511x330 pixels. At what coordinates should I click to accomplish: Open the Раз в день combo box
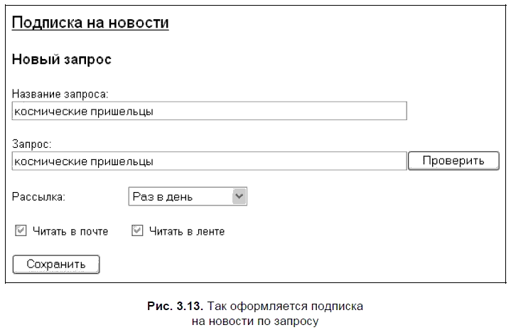(181, 197)
